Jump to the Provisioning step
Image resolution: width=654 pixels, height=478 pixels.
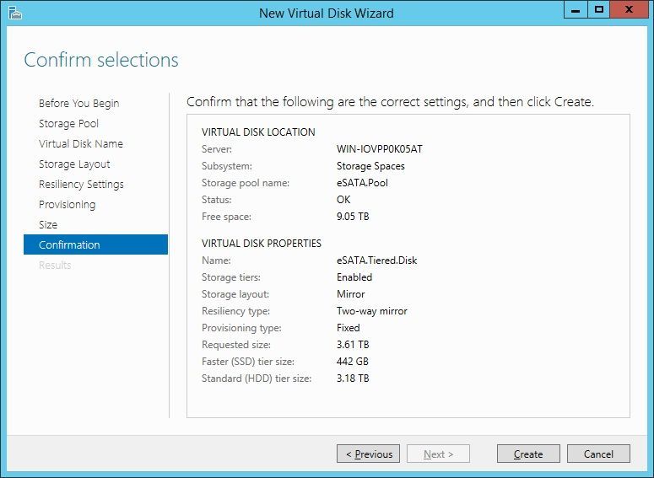(67, 205)
